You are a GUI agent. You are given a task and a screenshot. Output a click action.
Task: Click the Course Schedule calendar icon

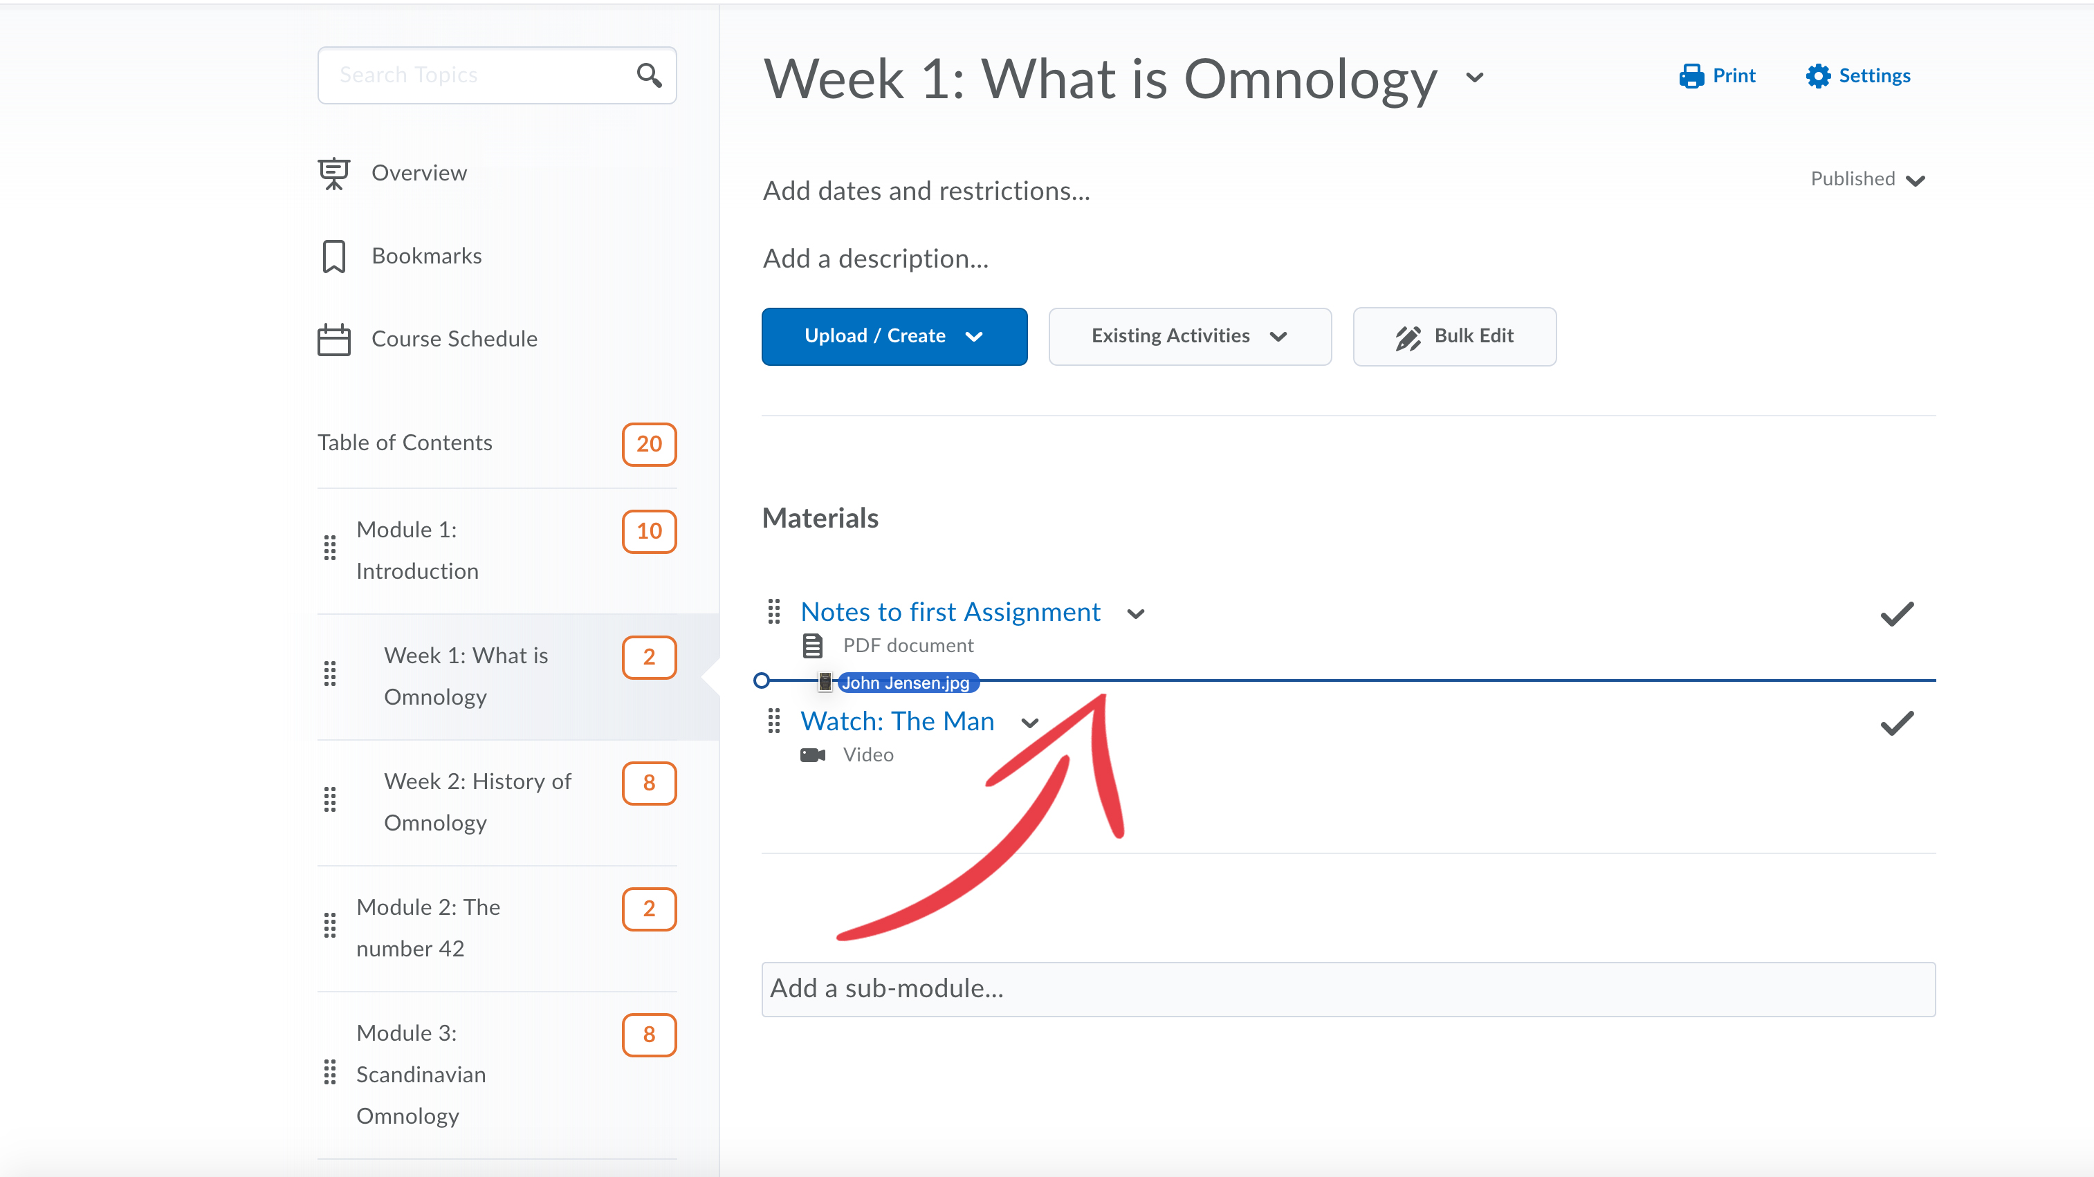point(333,339)
